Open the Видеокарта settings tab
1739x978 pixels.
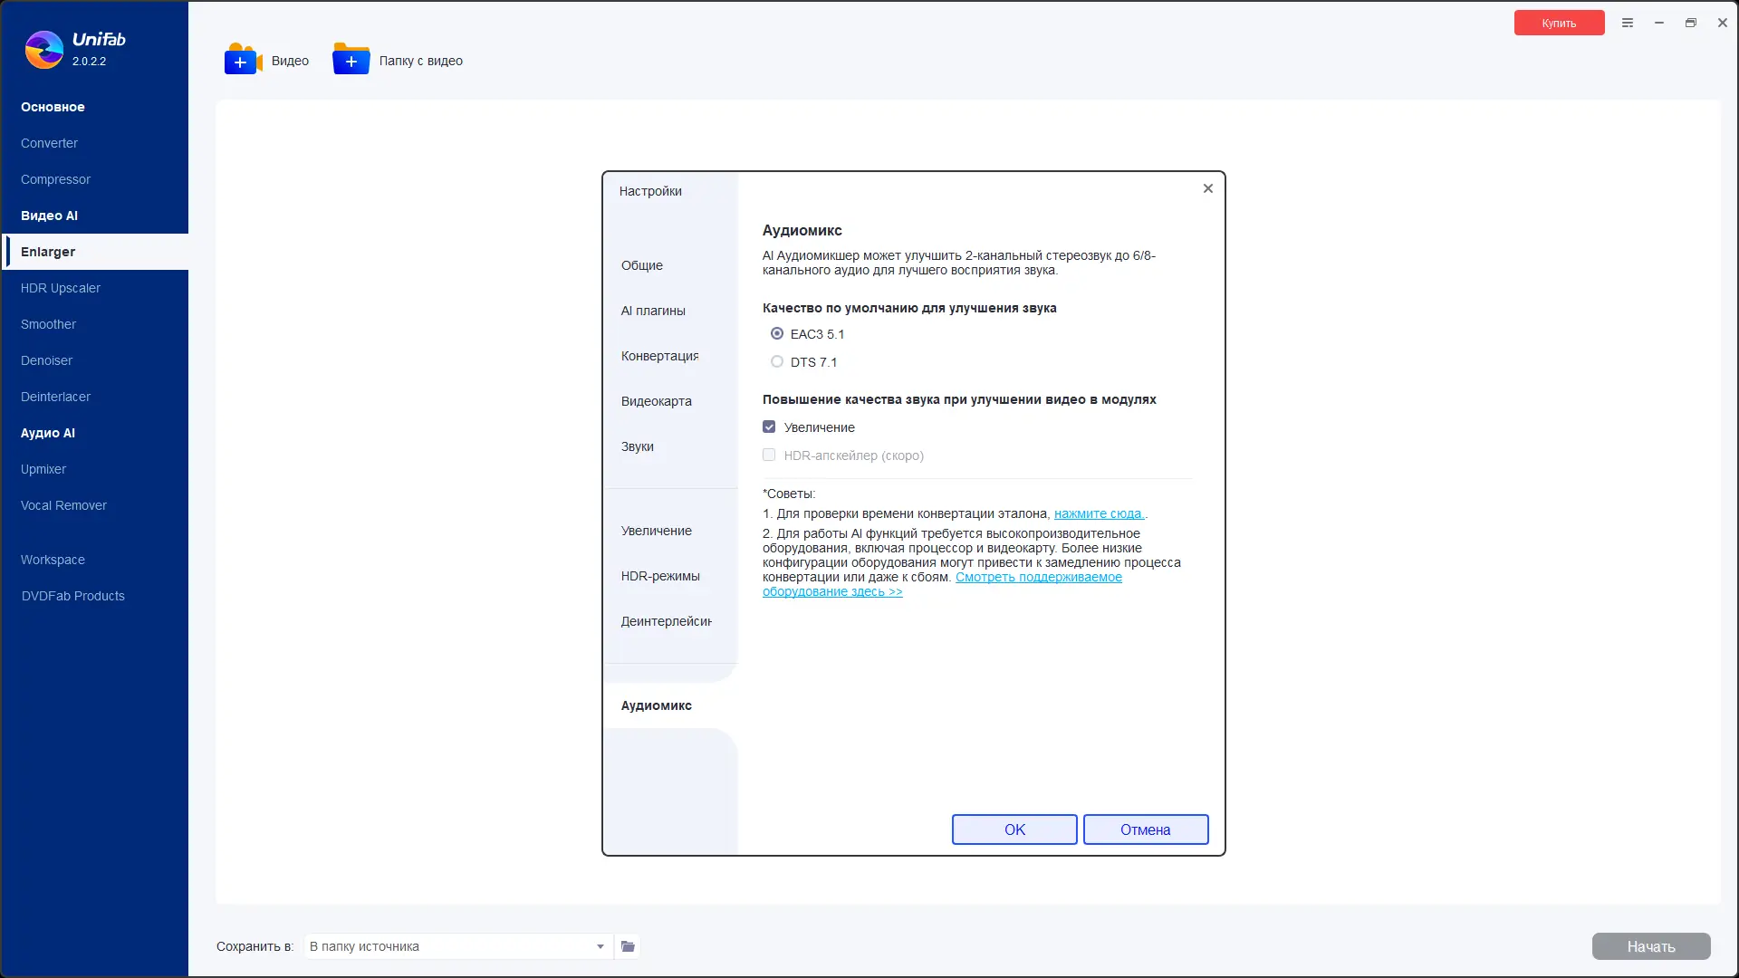click(x=656, y=401)
